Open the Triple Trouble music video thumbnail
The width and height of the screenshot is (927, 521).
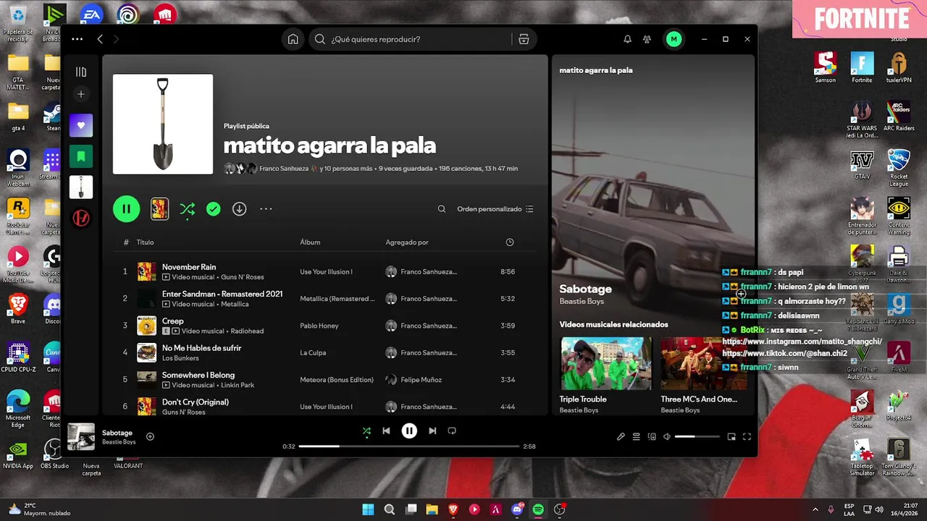[605, 363]
